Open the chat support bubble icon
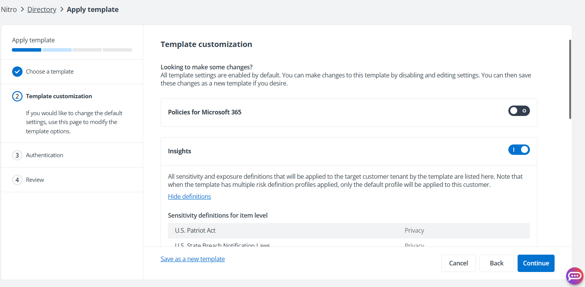The height and width of the screenshot is (287, 585). (x=575, y=276)
